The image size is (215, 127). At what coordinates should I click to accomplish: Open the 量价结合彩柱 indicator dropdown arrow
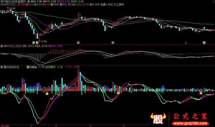pyautogui.click(x=2, y=67)
